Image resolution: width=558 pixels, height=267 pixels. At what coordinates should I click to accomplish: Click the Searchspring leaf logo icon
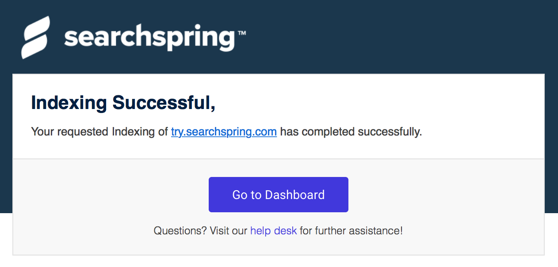pos(35,38)
